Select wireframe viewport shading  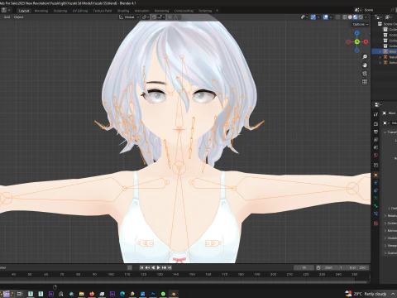click(345, 17)
